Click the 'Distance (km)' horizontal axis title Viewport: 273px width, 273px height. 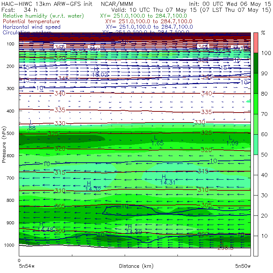[136, 266]
